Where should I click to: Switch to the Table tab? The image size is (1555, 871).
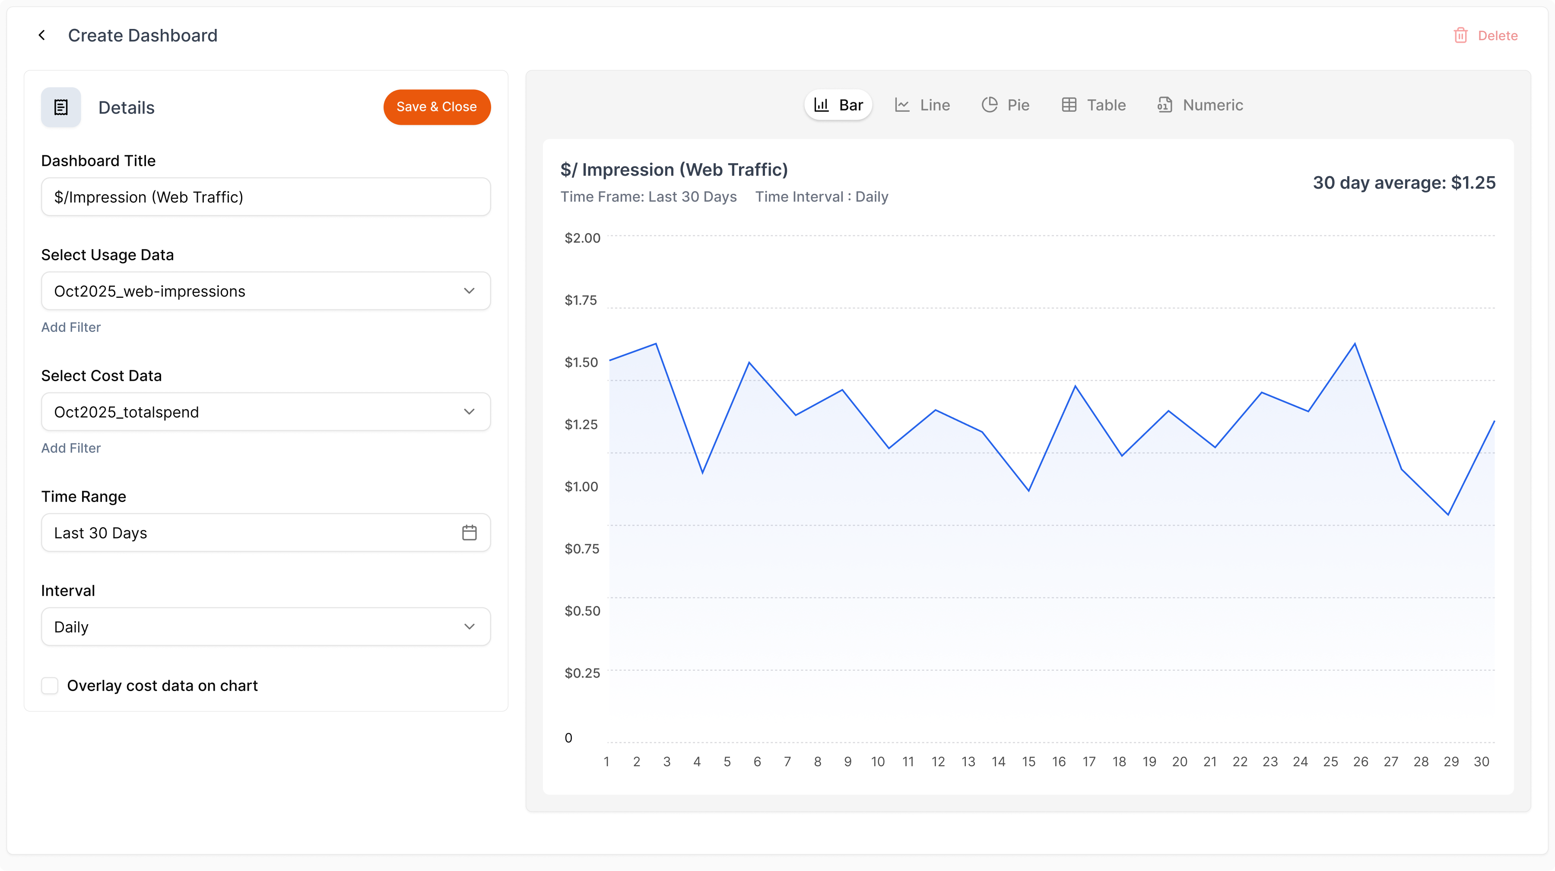[x=1105, y=105]
